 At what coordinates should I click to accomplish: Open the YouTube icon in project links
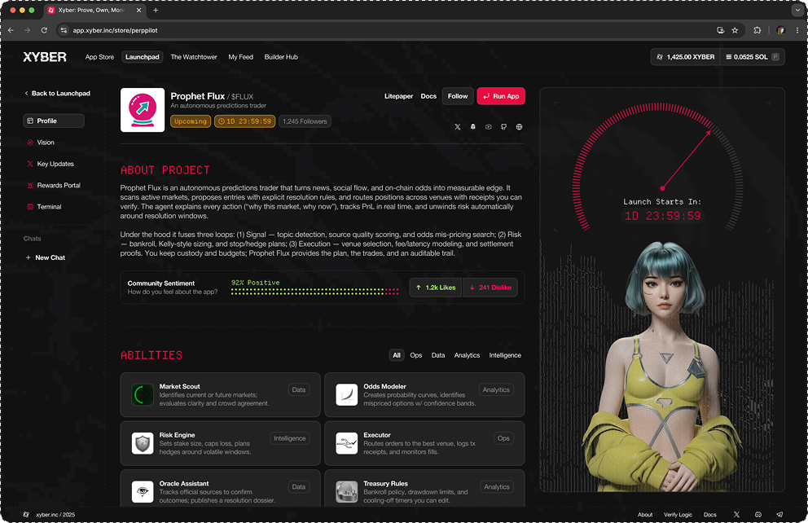tap(488, 127)
